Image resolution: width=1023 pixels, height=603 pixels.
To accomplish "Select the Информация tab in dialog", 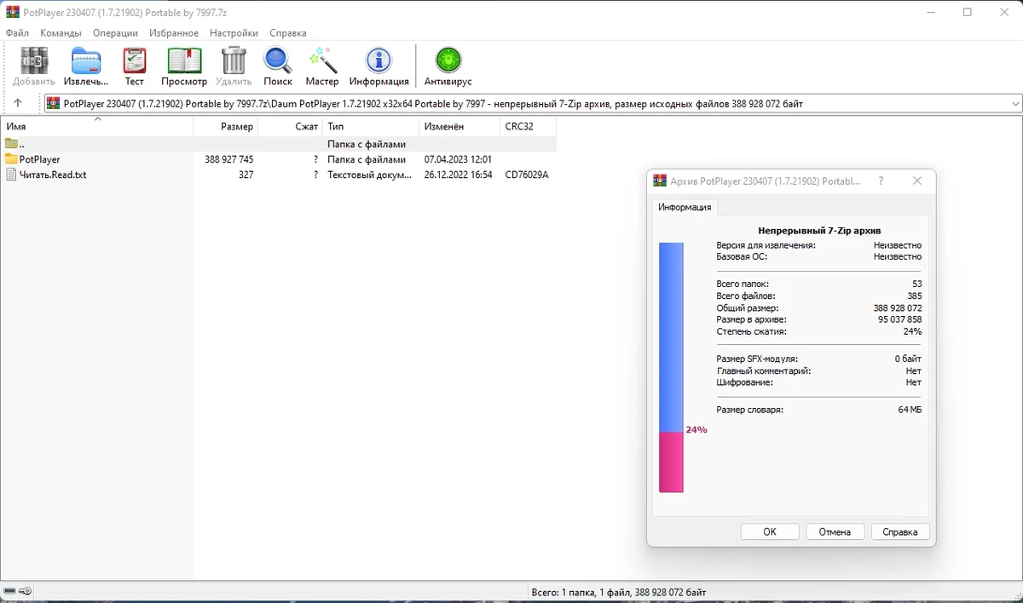I will [x=685, y=207].
